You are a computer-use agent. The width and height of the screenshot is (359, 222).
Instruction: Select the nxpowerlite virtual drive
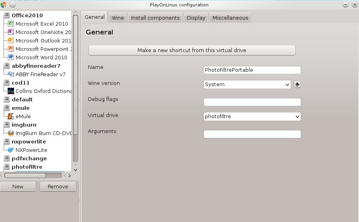point(28,142)
